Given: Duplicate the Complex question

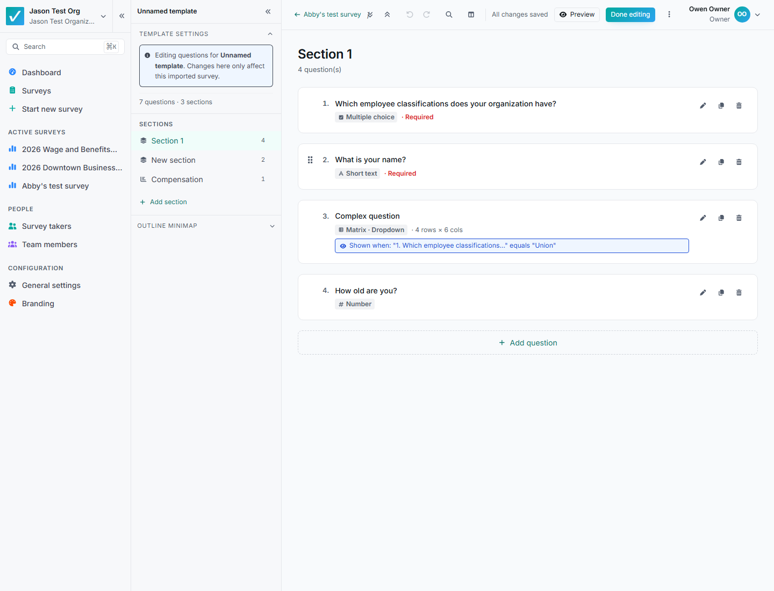Looking at the screenshot, I should (x=721, y=218).
